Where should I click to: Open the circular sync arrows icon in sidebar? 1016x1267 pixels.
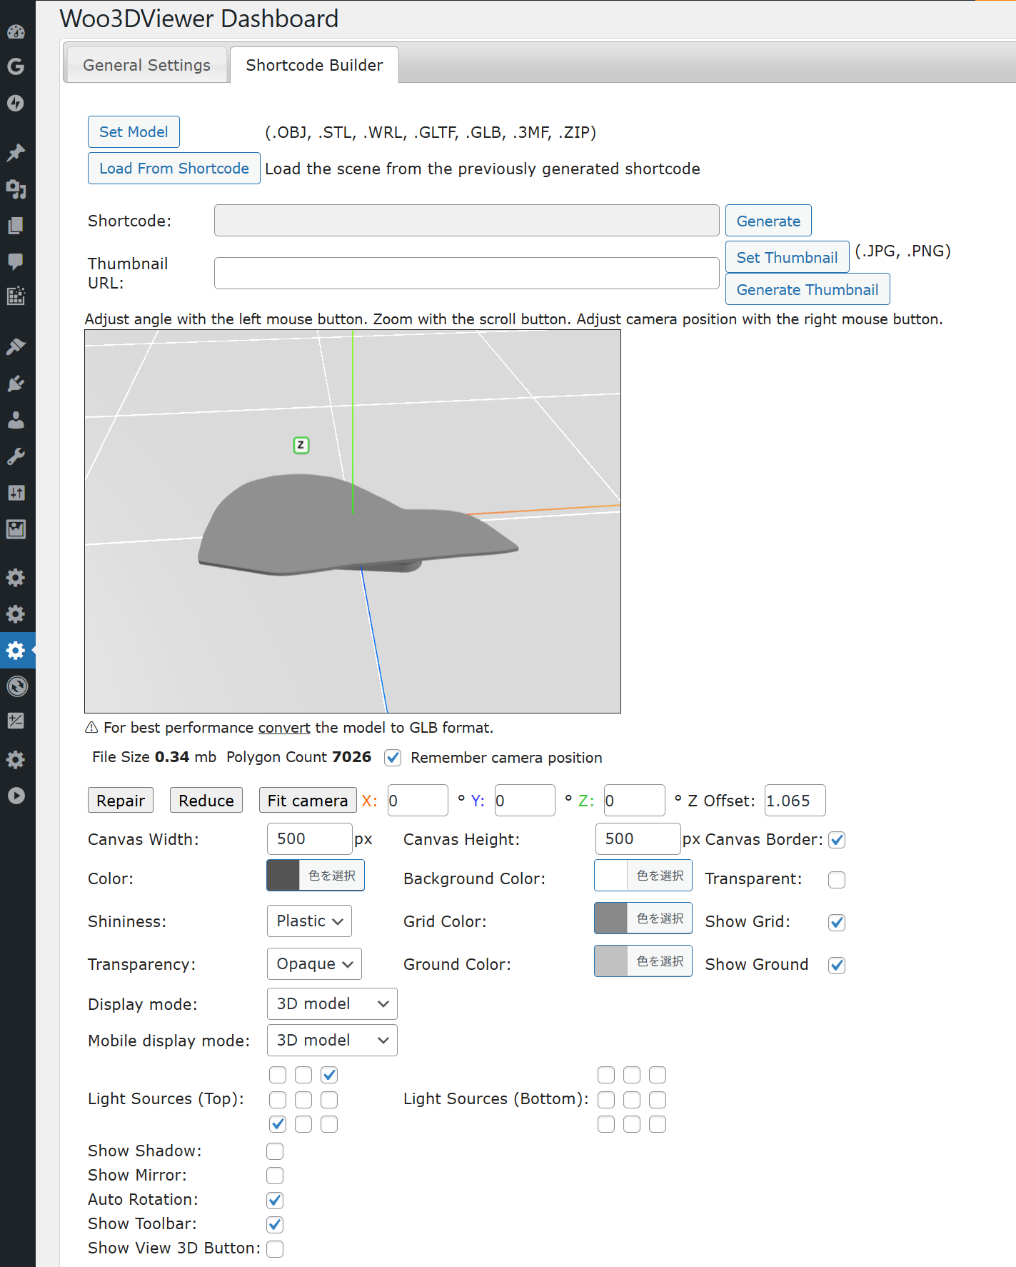17,686
